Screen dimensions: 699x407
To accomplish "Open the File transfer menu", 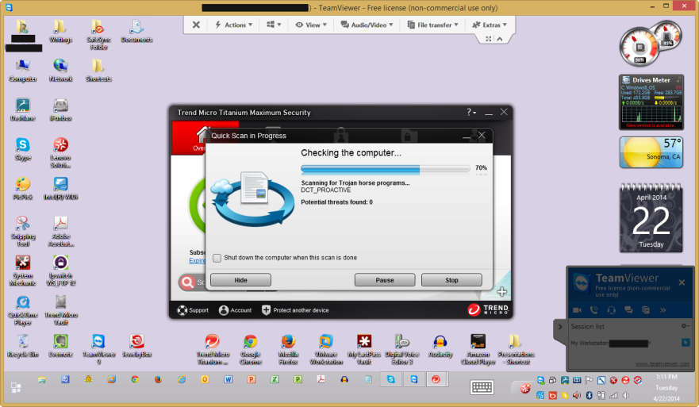I will (433, 25).
